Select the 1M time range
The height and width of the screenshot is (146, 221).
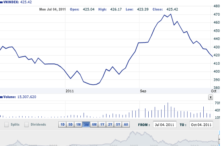pyautogui.click(x=78, y=124)
